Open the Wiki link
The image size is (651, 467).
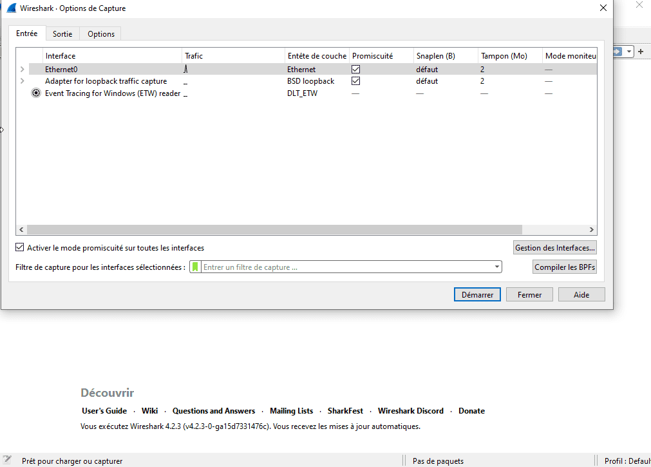coord(149,410)
